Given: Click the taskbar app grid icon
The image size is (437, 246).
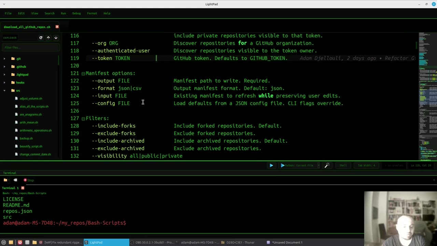Looking at the screenshot, I should 27,242.
